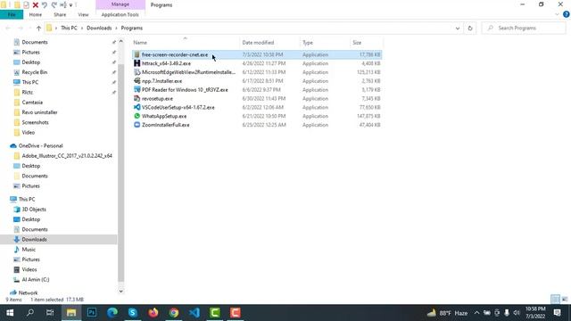571x321 pixels.
Task: Click the VS Code installer file icon
Action: point(137,107)
